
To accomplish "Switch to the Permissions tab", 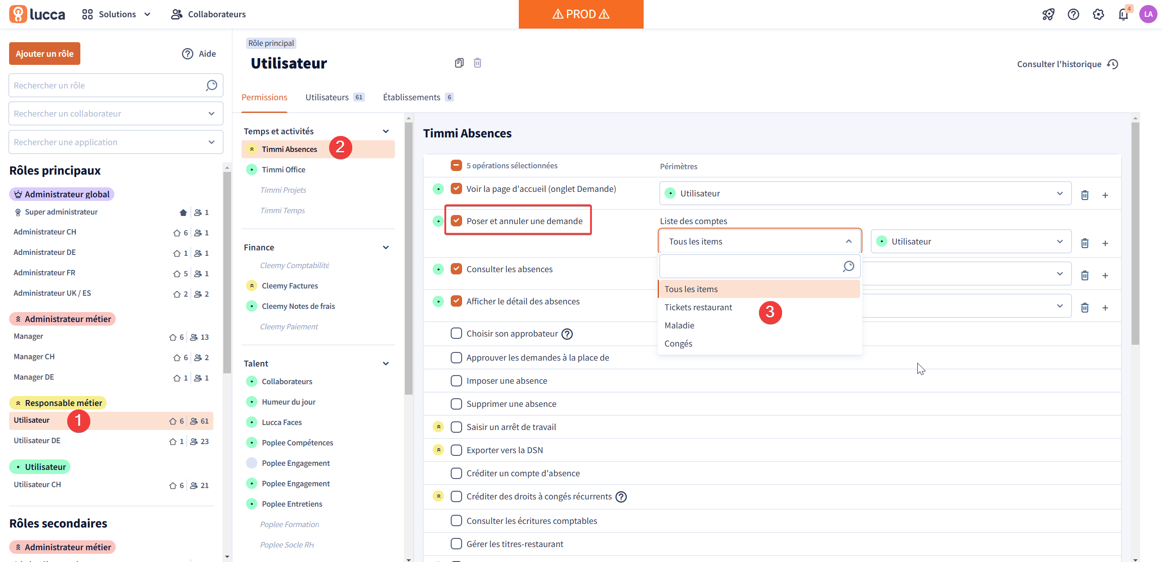I will (x=264, y=97).
